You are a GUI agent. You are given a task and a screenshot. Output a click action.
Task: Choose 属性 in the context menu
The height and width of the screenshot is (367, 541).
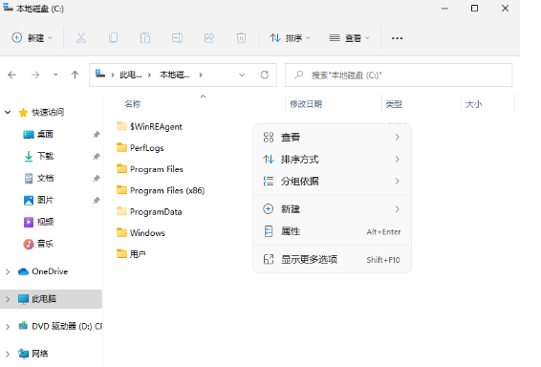coord(332,231)
